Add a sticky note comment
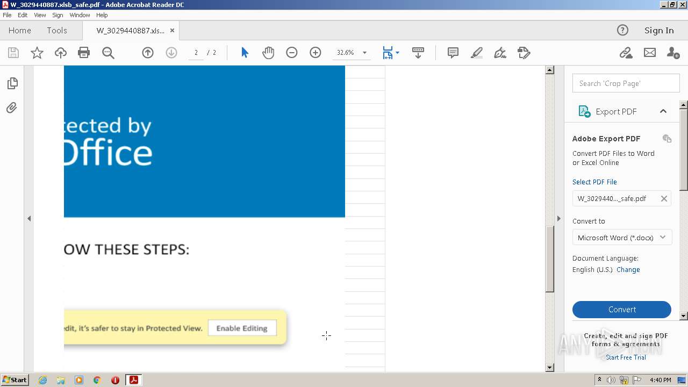 tap(453, 53)
